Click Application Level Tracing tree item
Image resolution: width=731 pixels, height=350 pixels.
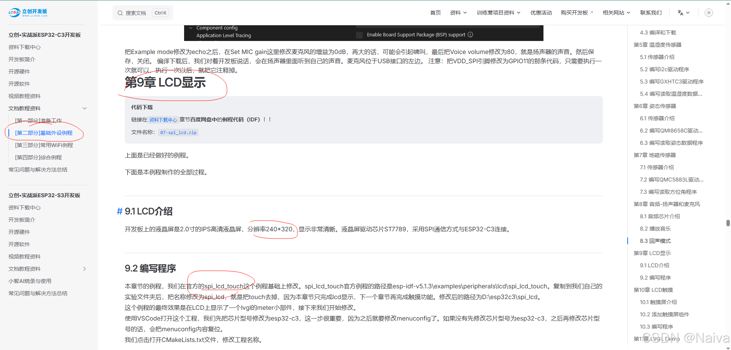coord(224,36)
